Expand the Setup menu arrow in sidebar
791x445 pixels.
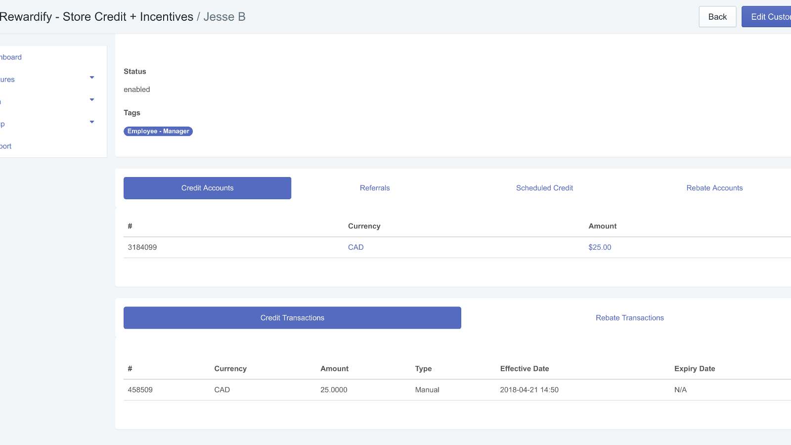pyautogui.click(x=92, y=122)
